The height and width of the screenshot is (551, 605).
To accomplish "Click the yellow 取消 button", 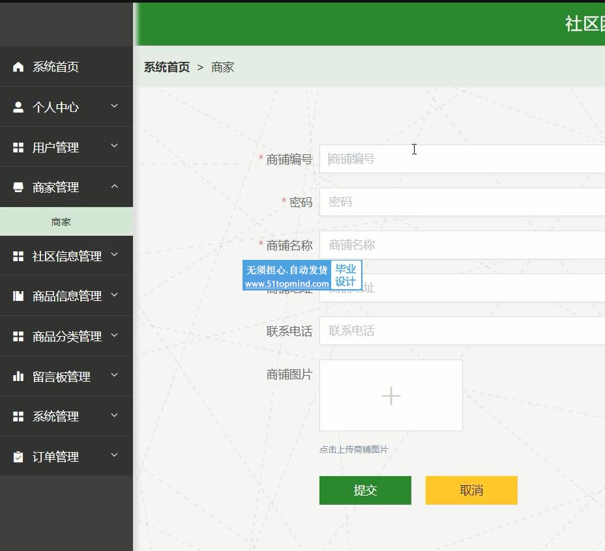I will point(471,490).
